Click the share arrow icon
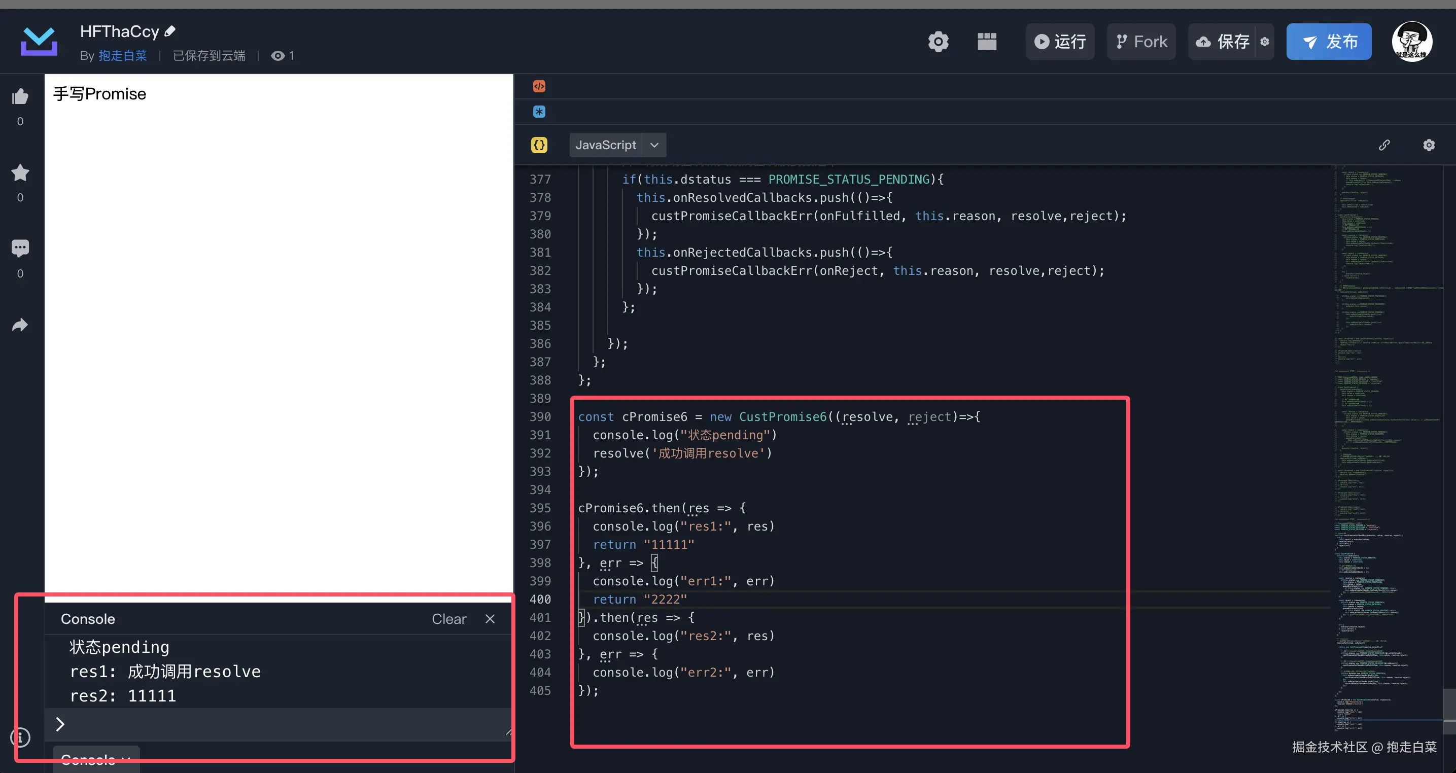This screenshot has width=1456, height=773. [20, 325]
